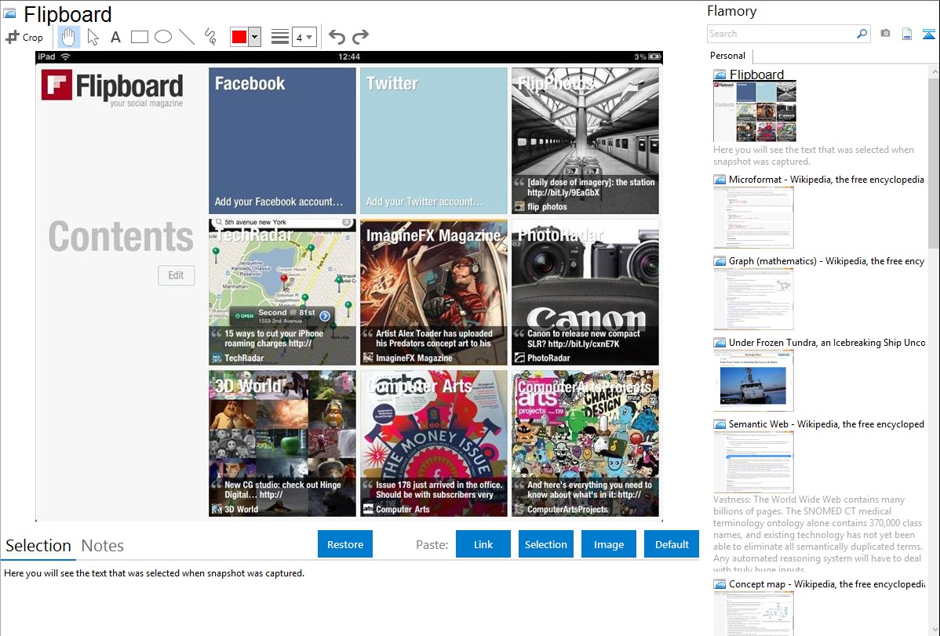The height and width of the screenshot is (636, 940).
Task: Focus the Flamory search field
Action: tap(782, 34)
